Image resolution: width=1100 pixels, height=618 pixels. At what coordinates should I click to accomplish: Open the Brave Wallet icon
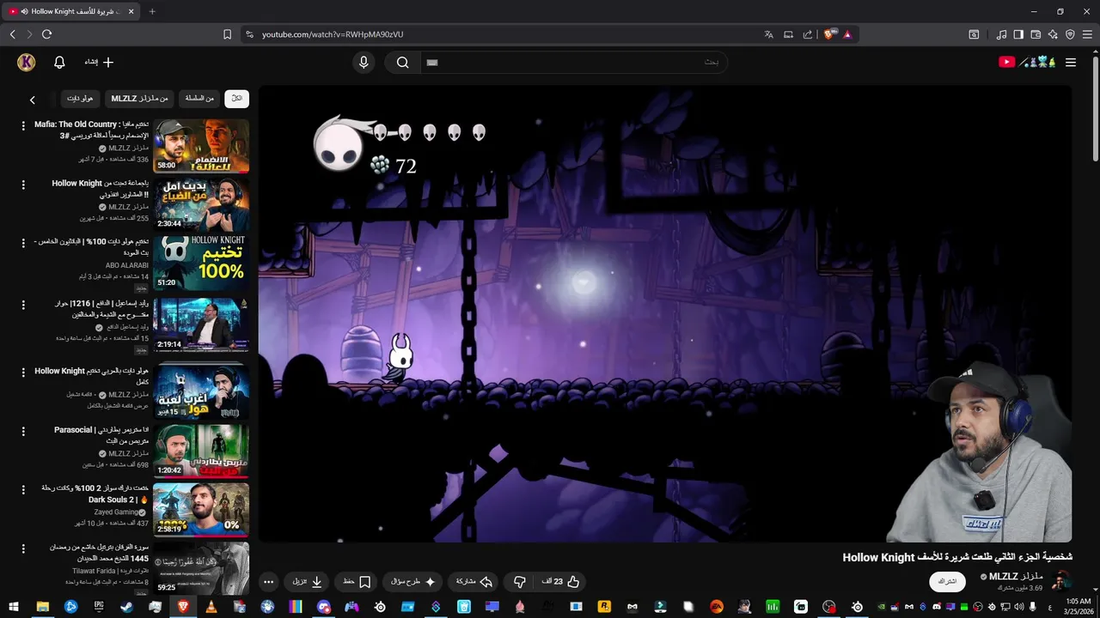1036,34
